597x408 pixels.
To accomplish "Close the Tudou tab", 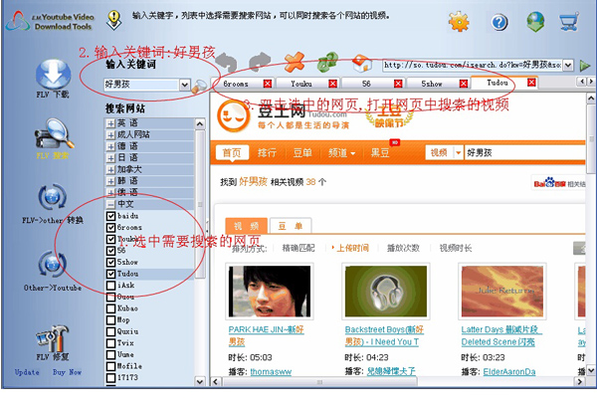I will point(531,83).
